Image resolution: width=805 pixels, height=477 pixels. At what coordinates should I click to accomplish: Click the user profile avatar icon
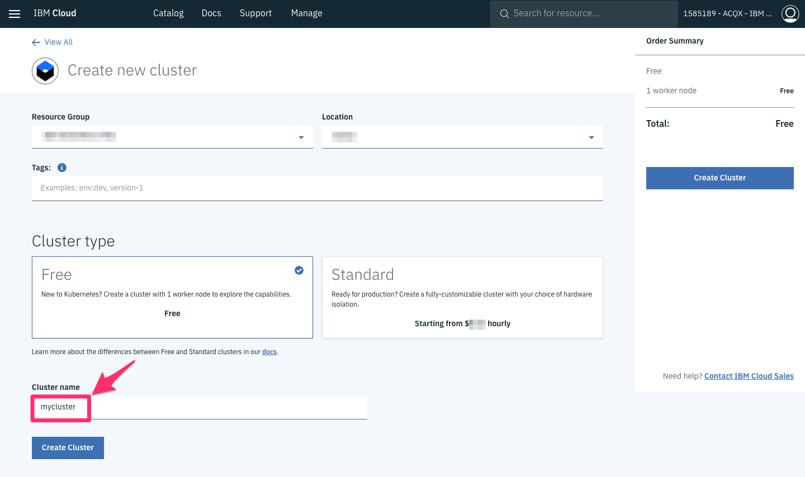pos(790,13)
